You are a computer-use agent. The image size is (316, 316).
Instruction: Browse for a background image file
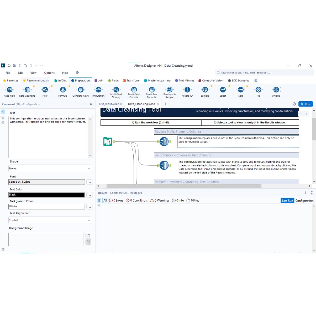pos(88,235)
